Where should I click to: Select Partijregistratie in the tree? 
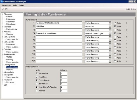[x=12, y=29]
